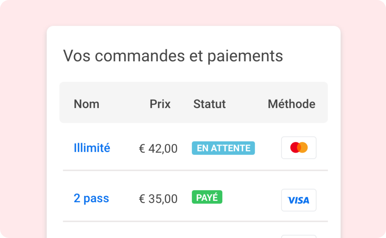Open the 2 pass order link
386x238 pixels.
[91, 198]
